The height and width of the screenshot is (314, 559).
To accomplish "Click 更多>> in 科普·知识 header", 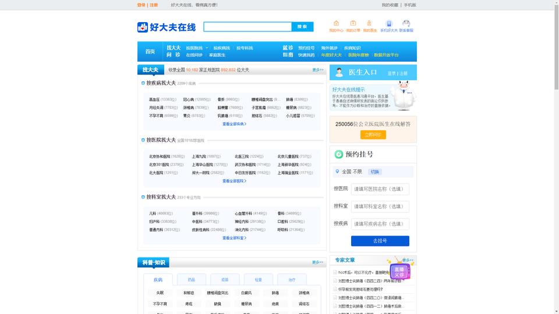I will 318,262.
